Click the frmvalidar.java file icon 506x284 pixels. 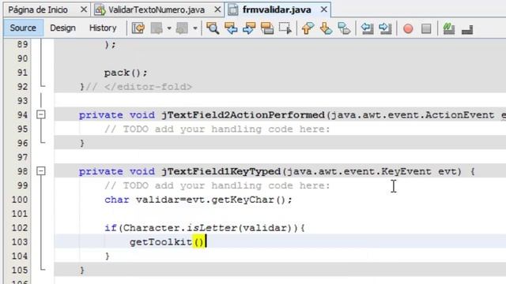coord(233,10)
